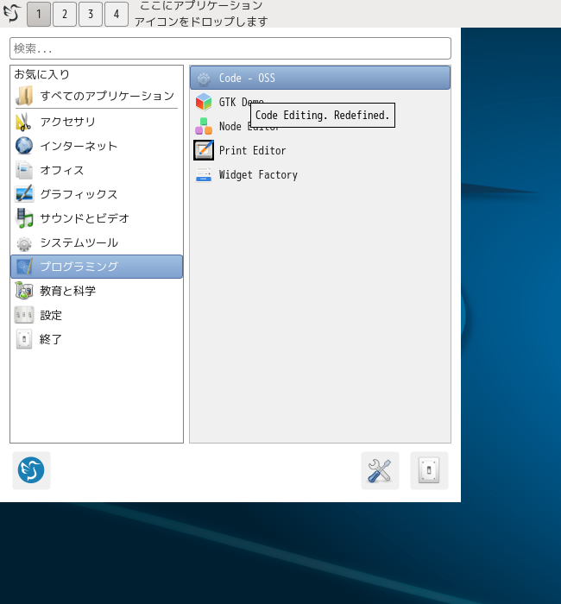561x604 pixels.
Task: Click the 終了 category icon
Action: 24,339
